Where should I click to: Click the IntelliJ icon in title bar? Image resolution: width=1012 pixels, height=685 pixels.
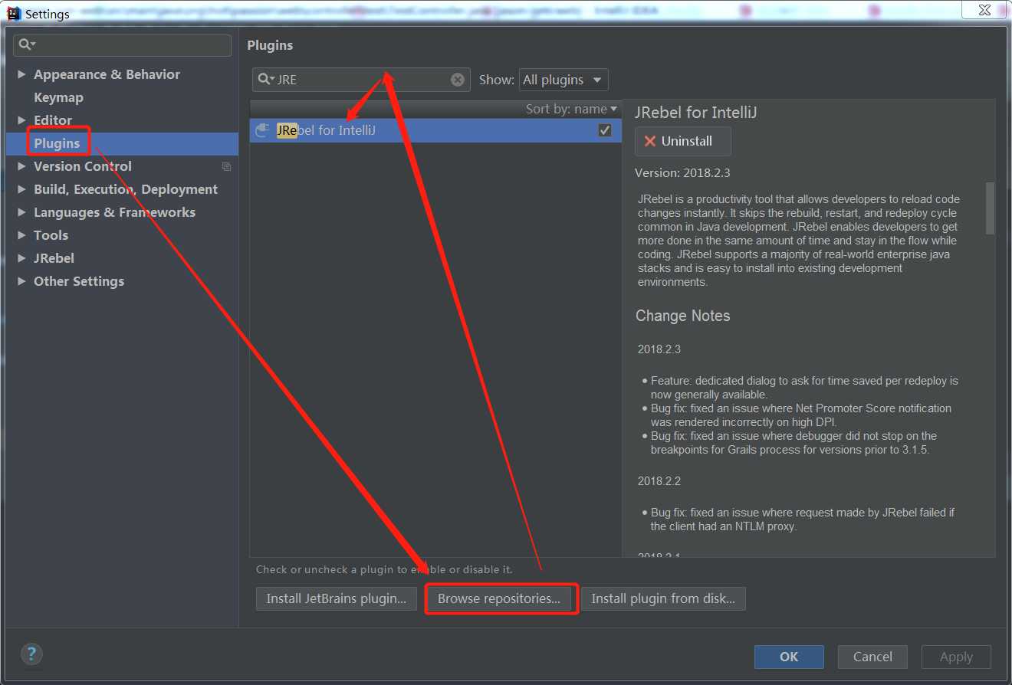[13, 13]
